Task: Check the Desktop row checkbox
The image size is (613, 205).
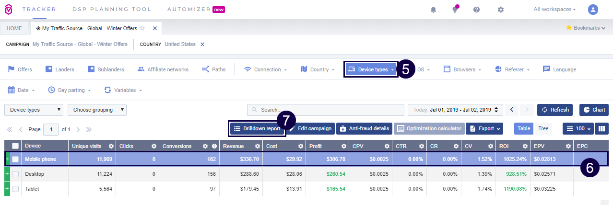Action: 15,174
